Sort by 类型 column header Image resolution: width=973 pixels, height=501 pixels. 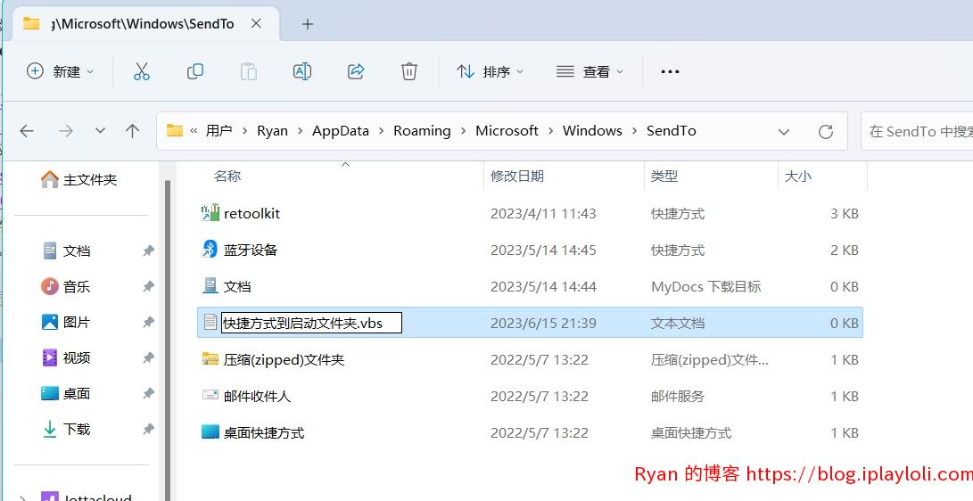(x=664, y=177)
